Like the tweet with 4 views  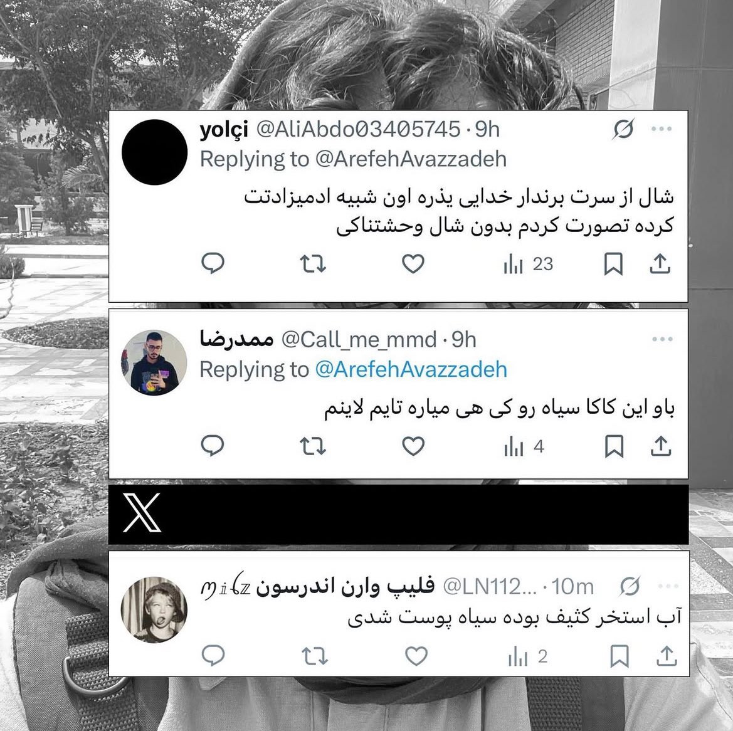[413, 446]
